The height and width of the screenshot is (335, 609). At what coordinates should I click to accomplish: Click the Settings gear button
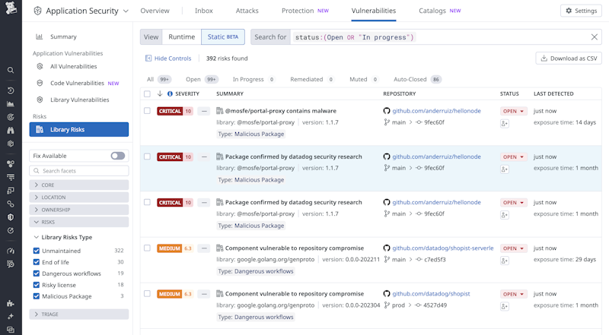[580, 11]
